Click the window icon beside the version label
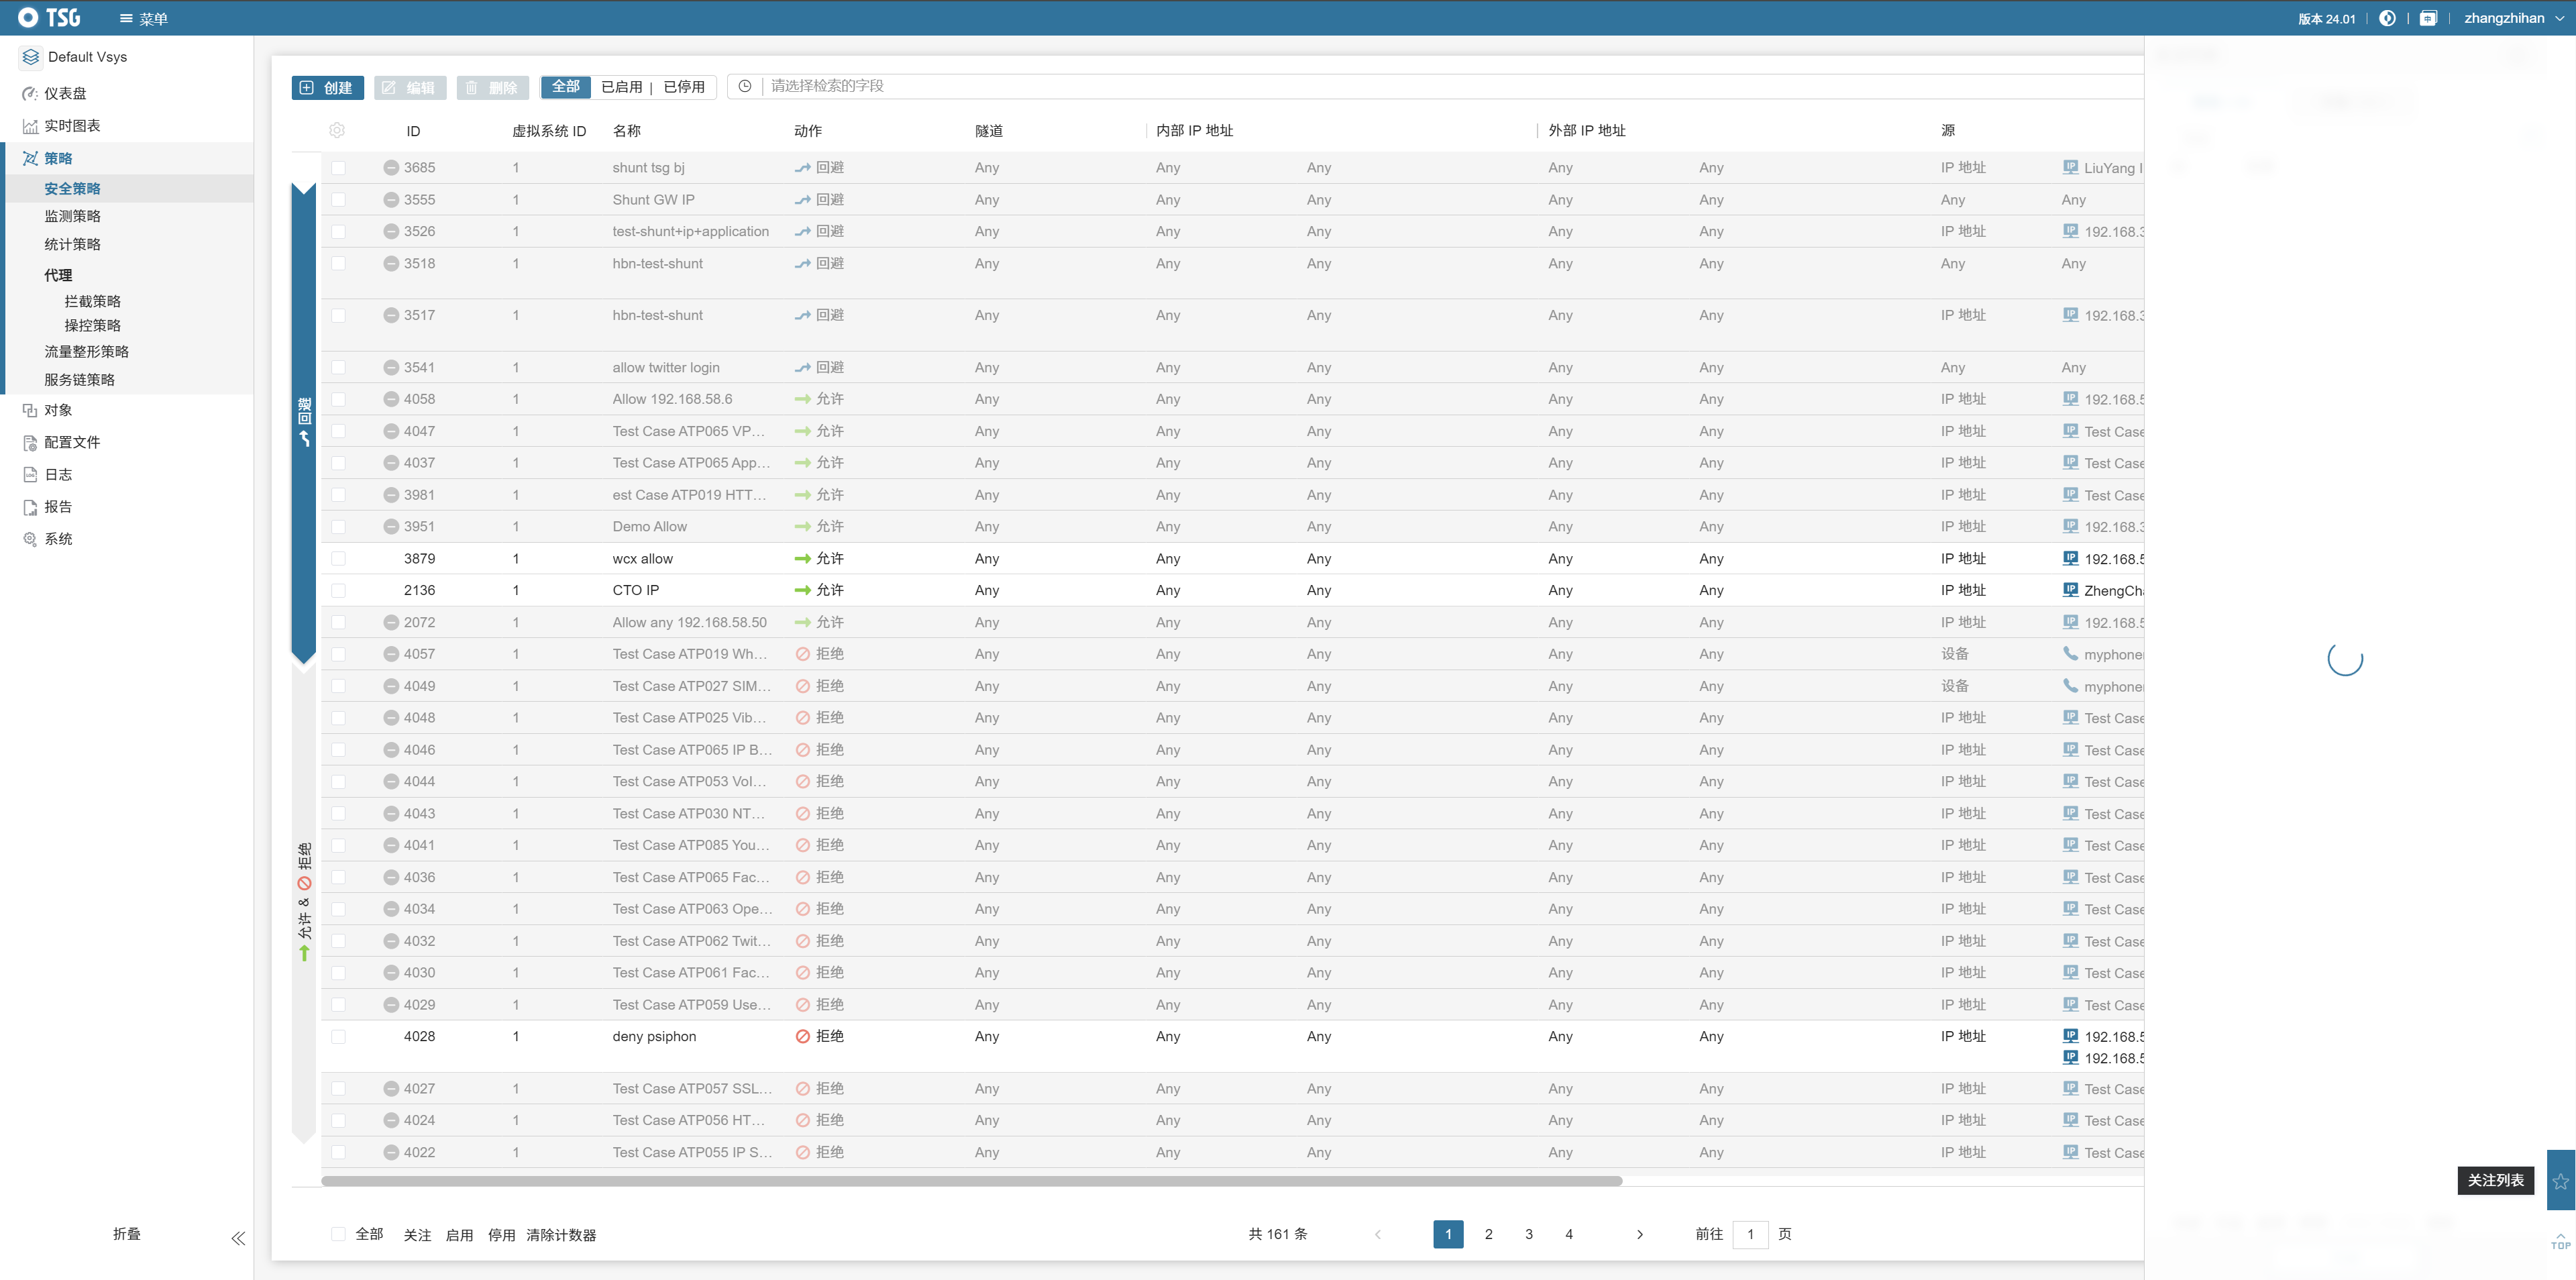 2428,18
